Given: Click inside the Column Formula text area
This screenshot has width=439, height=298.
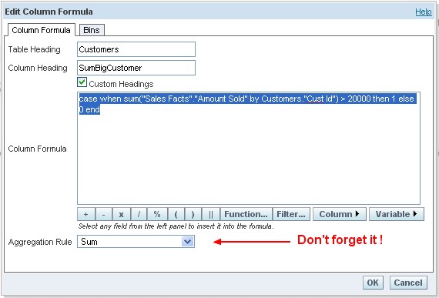Looking at the screenshot, I should 249,149.
